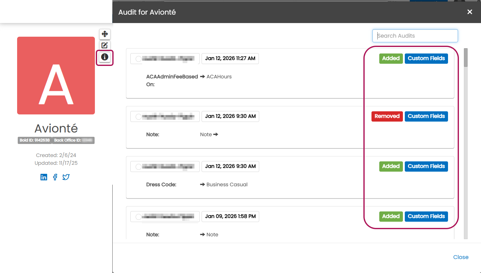Open the audit info icon
The height and width of the screenshot is (273, 481).
105,57
